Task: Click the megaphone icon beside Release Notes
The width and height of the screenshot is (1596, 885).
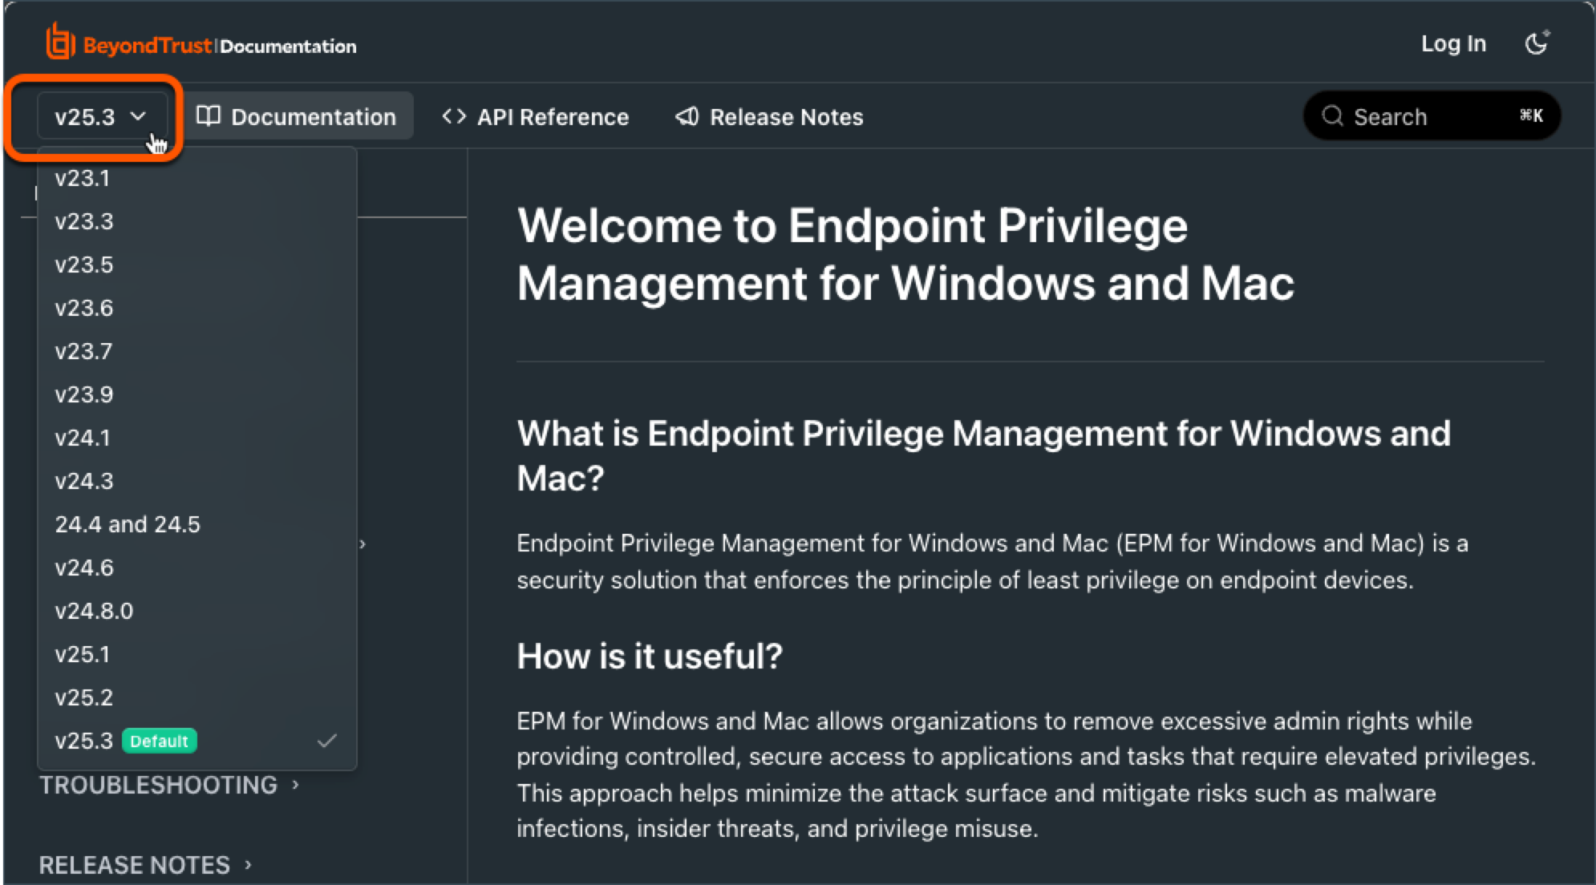Action: click(687, 116)
